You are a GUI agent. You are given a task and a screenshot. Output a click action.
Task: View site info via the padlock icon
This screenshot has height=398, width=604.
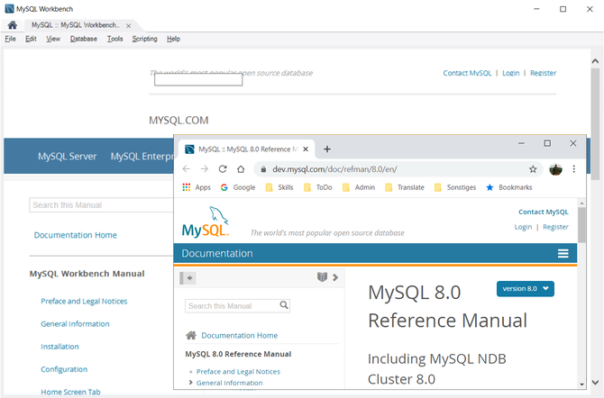pyautogui.click(x=263, y=169)
